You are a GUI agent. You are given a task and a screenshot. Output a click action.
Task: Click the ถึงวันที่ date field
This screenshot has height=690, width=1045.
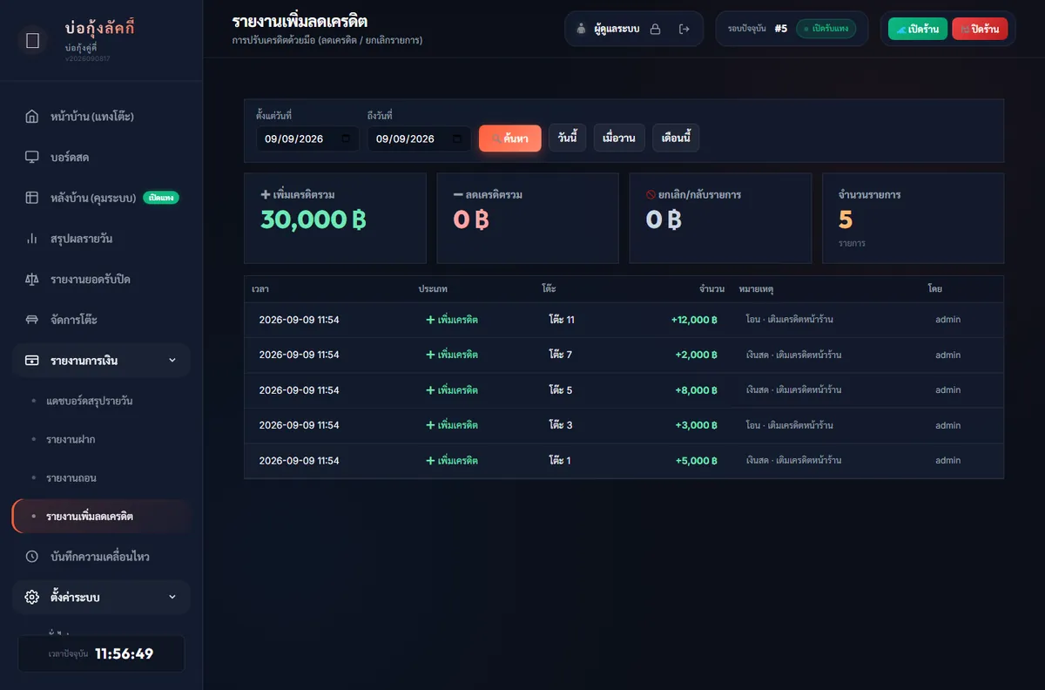coord(419,139)
